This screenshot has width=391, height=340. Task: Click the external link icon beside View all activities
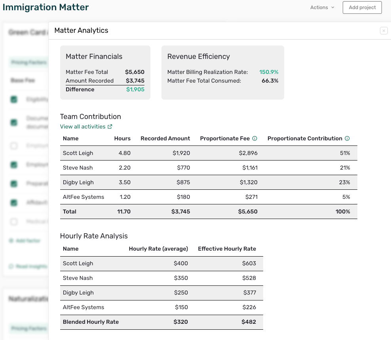[x=110, y=127]
